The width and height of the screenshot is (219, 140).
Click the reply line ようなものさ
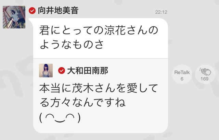72,44
